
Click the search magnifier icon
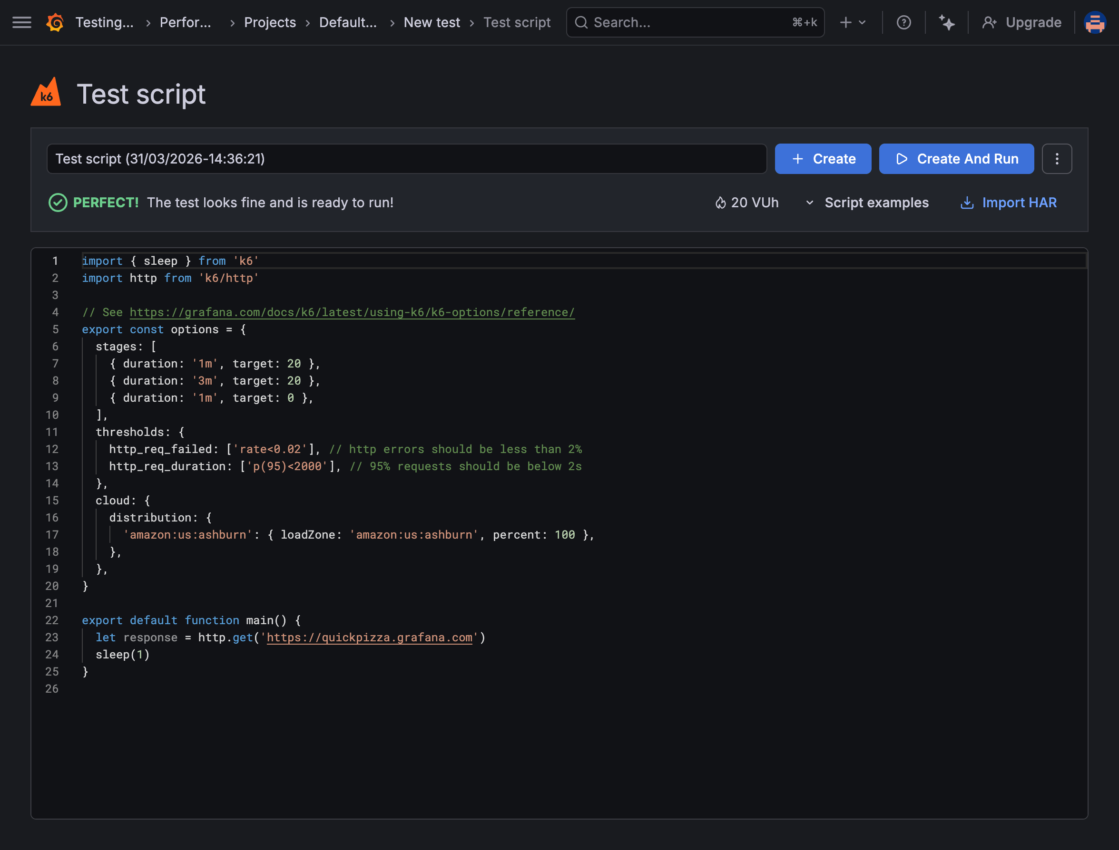coord(581,22)
